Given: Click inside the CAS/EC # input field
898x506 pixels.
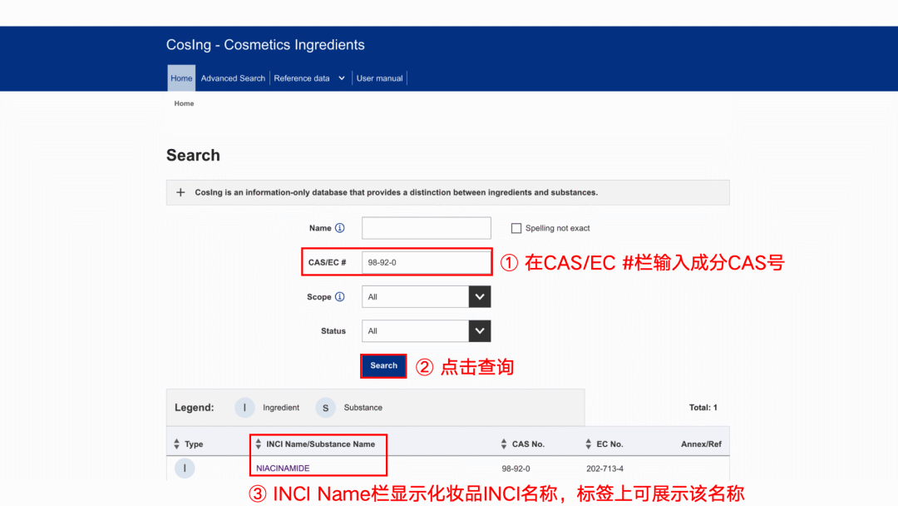Looking at the screenshot, I should pyautogui.click(x=426, y=261).
